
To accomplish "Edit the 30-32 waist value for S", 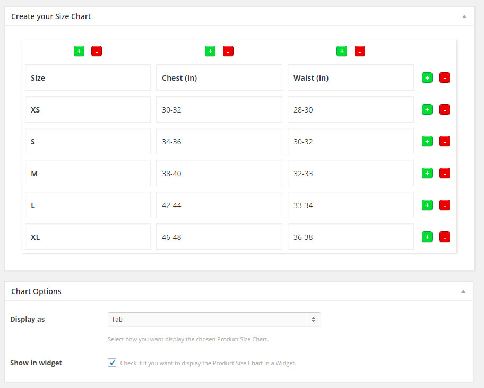I will [350, 142].
